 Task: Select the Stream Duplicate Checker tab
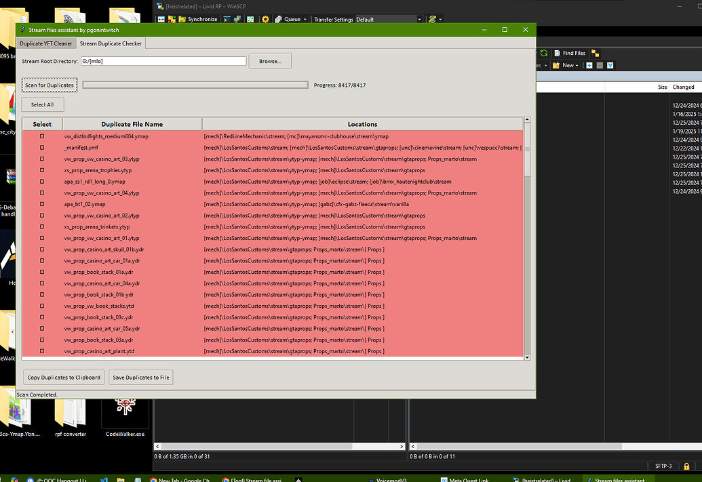[111, 43]
